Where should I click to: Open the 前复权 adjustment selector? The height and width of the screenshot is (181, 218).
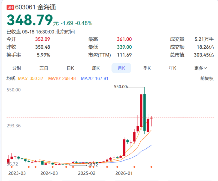[x=207, y=79]
